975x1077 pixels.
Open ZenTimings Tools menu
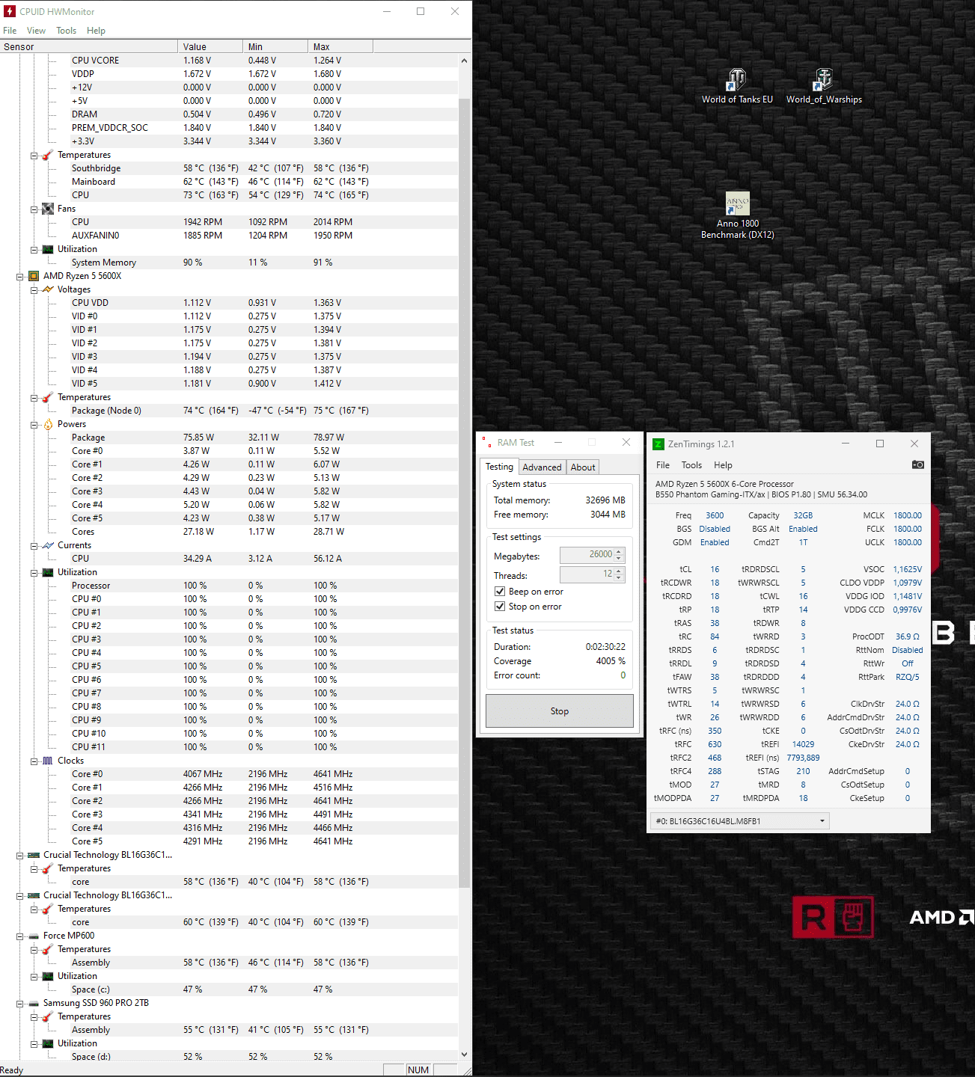coord(691,464)
